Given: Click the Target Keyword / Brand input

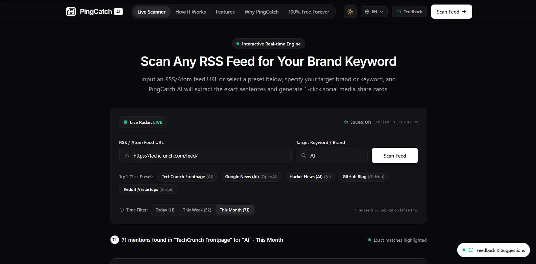Looking at the screenshot, I should click(332, 156).
